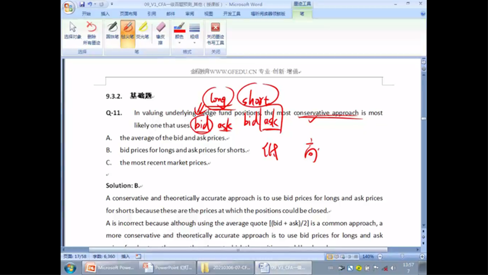Image resolution: width=488 pixels, height=275 pixels.
Task: Switch to Outline view
Action: pyautogui.click(x=349, y=257)
